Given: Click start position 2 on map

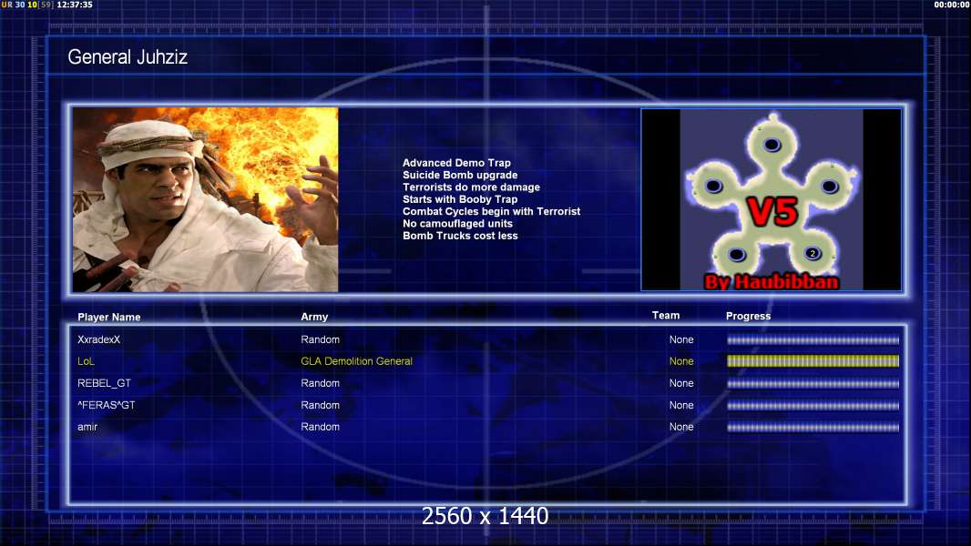Looking at the screenshot, I should click(x=813, y=253).
